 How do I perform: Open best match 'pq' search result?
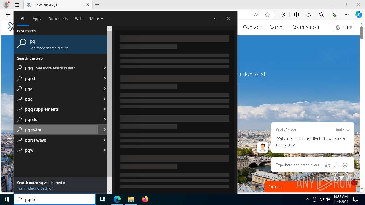(x=60, y=44)
